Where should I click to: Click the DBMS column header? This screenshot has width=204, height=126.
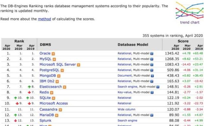[x=45, y=44]
